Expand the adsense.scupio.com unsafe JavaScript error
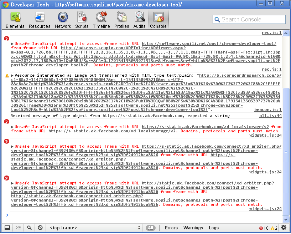 [x=12, y=44]
